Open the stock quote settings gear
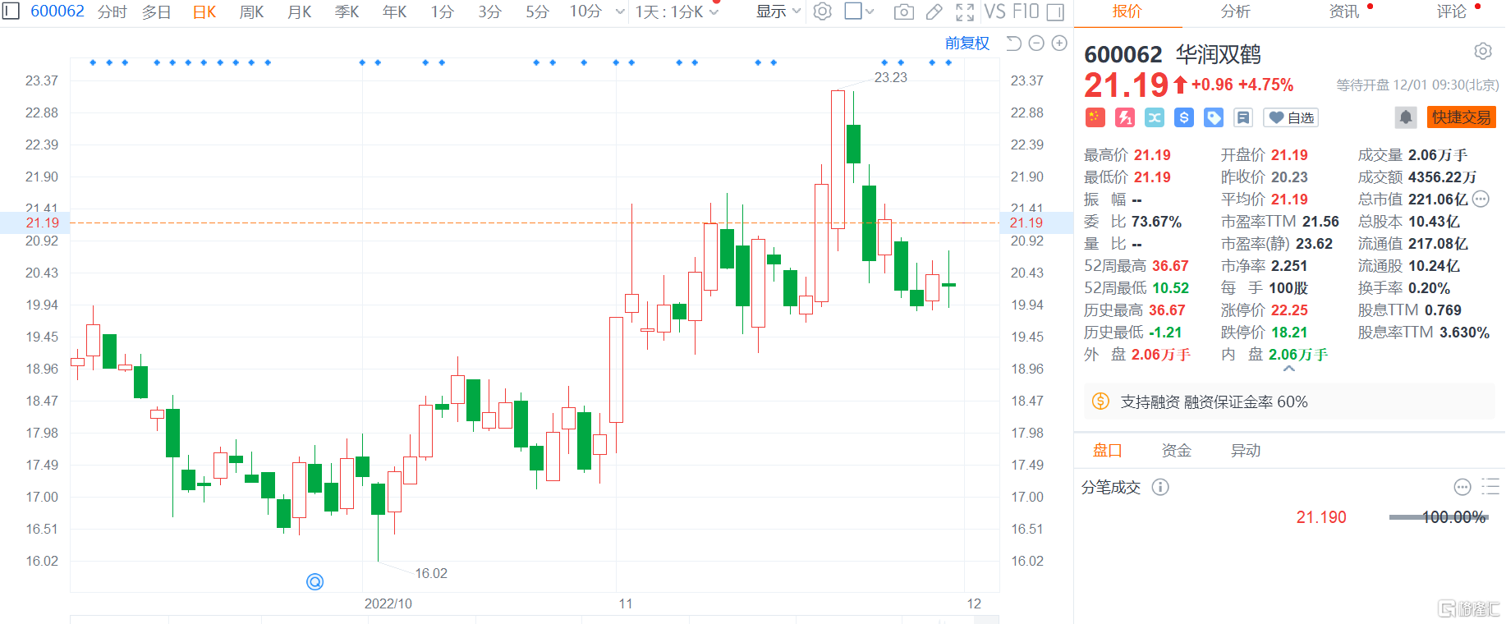The height and width of the screenshot is (624, 1506). point(1483,52)
